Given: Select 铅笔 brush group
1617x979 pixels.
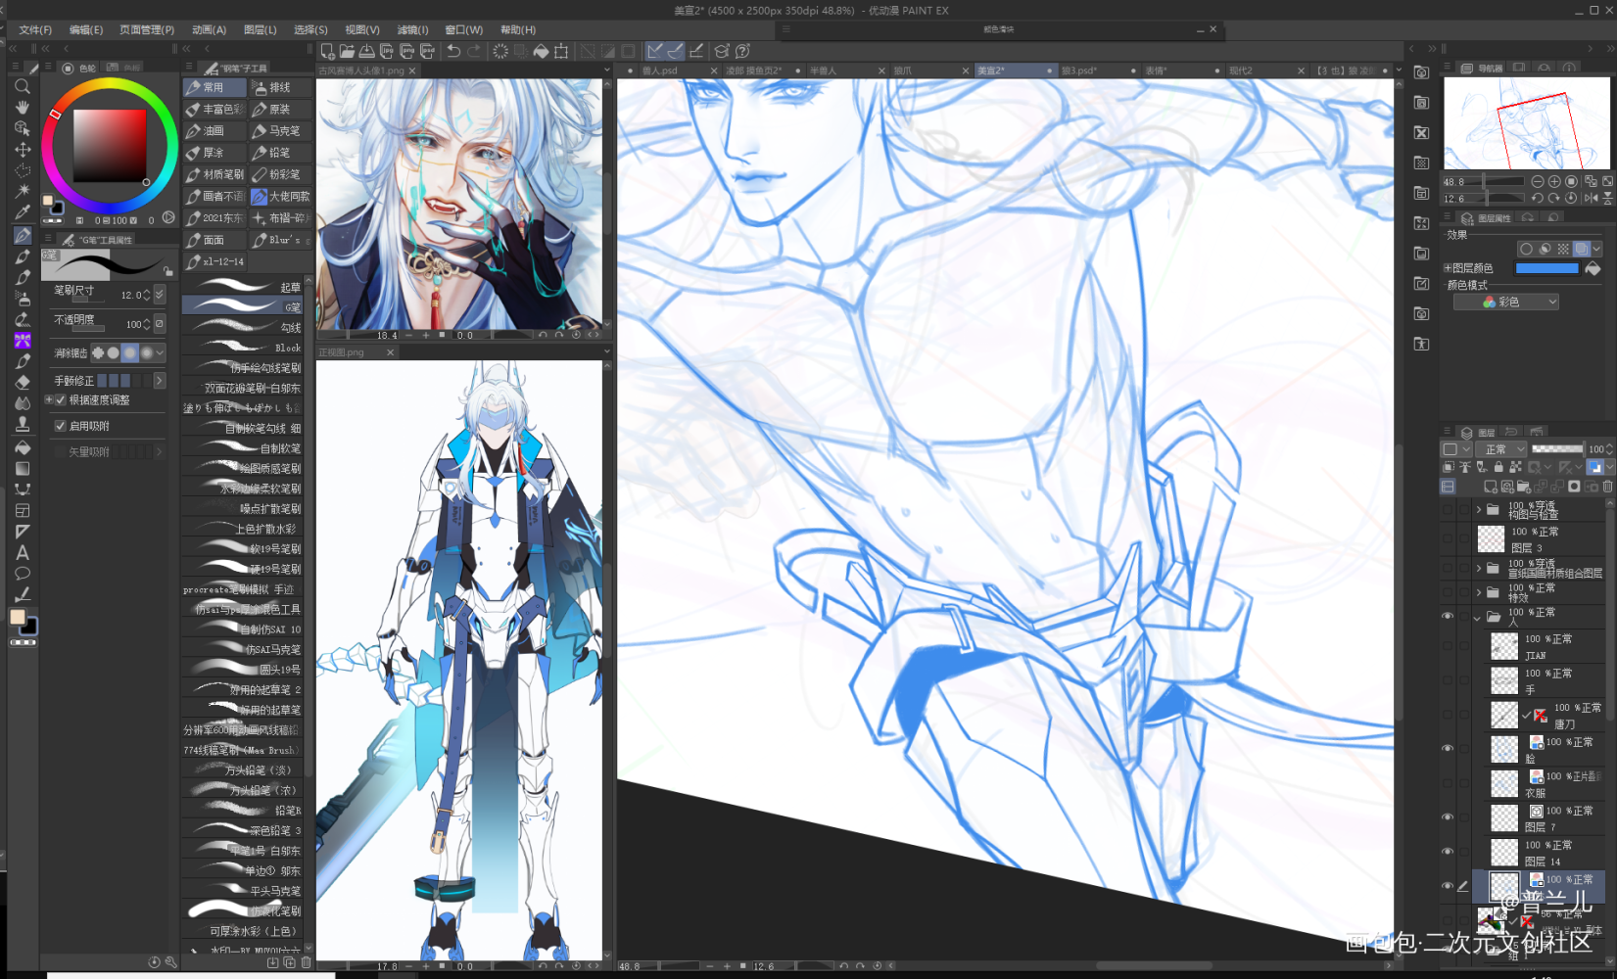Looking at the screenshot, I should coord(280,153).
